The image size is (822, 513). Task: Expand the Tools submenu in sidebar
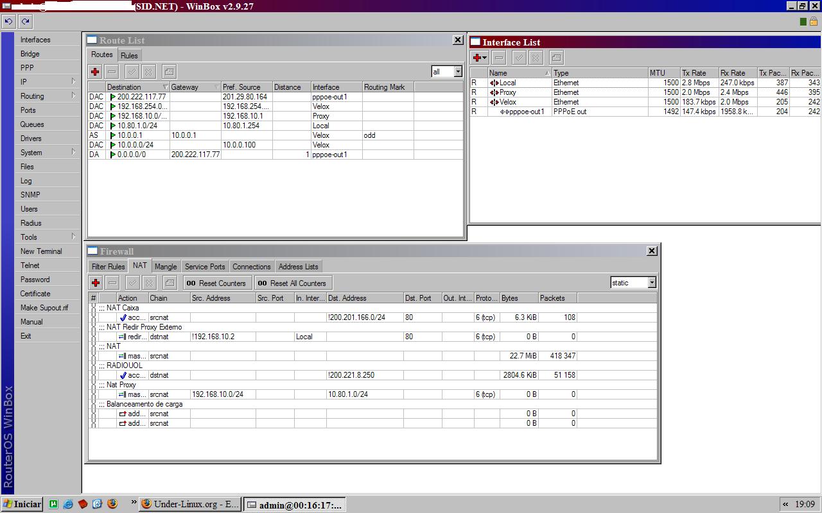73,237
